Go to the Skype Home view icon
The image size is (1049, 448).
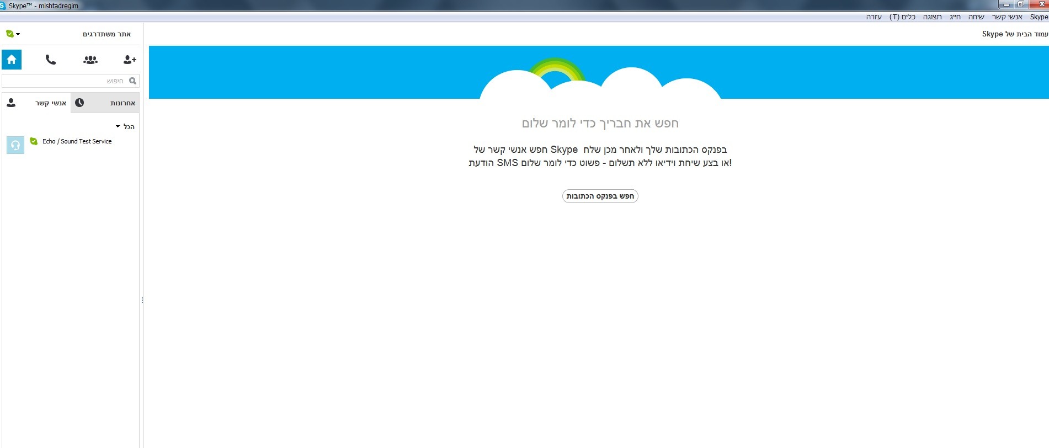(x=12, y=60)
